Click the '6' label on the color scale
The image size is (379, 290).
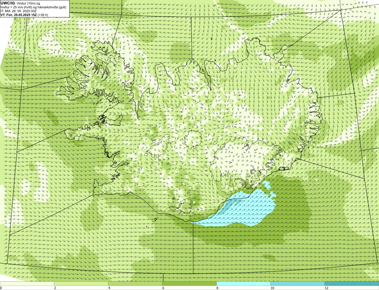[163, 288]
